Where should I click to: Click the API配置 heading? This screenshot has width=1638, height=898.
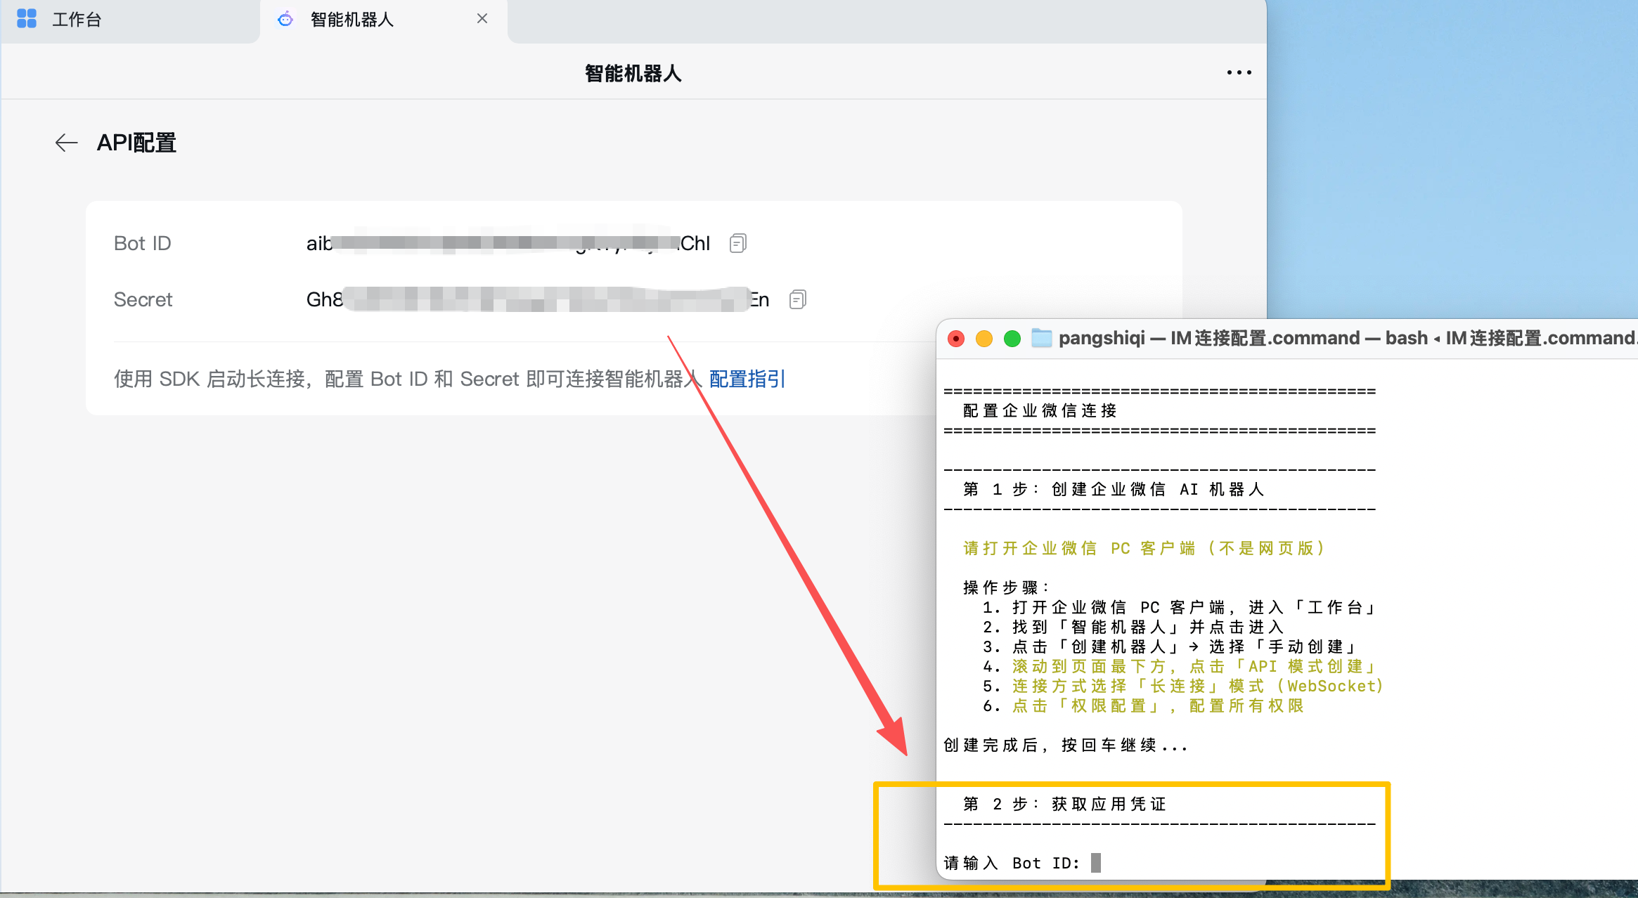pyautogui.click(x=136, y=143)
